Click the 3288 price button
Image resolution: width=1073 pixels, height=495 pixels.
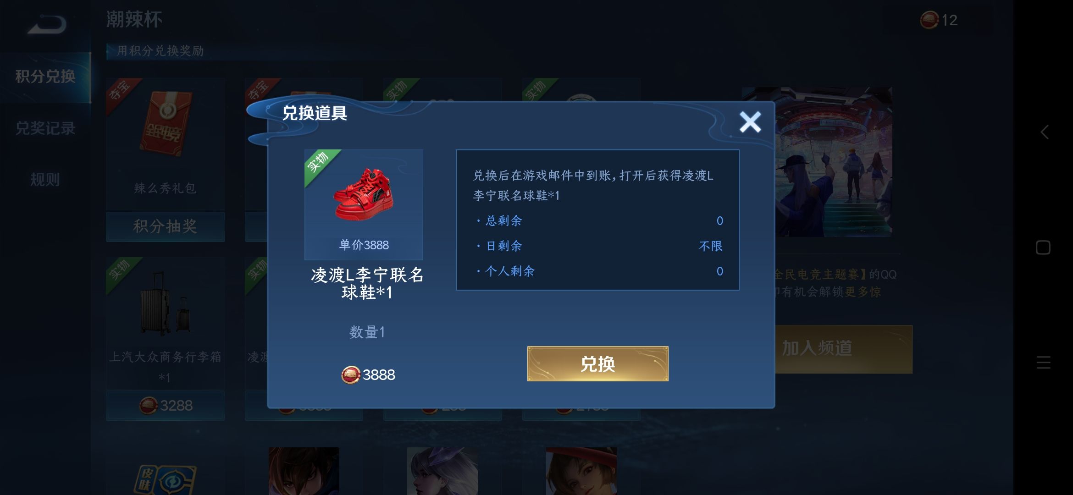pyautogui.click(x=165, y=406)
